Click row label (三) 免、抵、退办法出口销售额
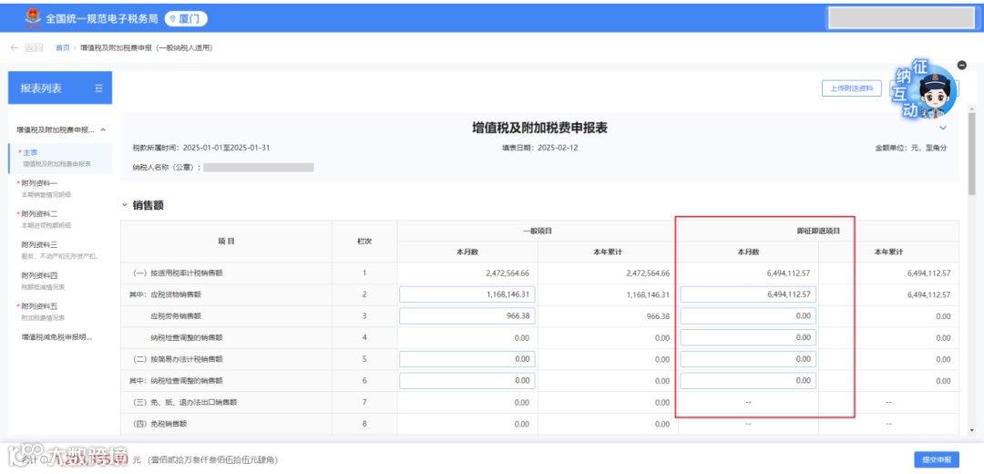Image resolution: width=984 pixels, height=474 pixels. [184, 402]
